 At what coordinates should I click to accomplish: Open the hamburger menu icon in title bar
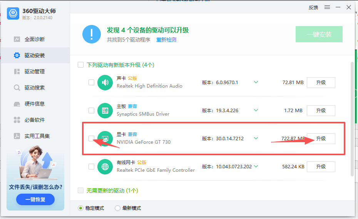(327, 7)
